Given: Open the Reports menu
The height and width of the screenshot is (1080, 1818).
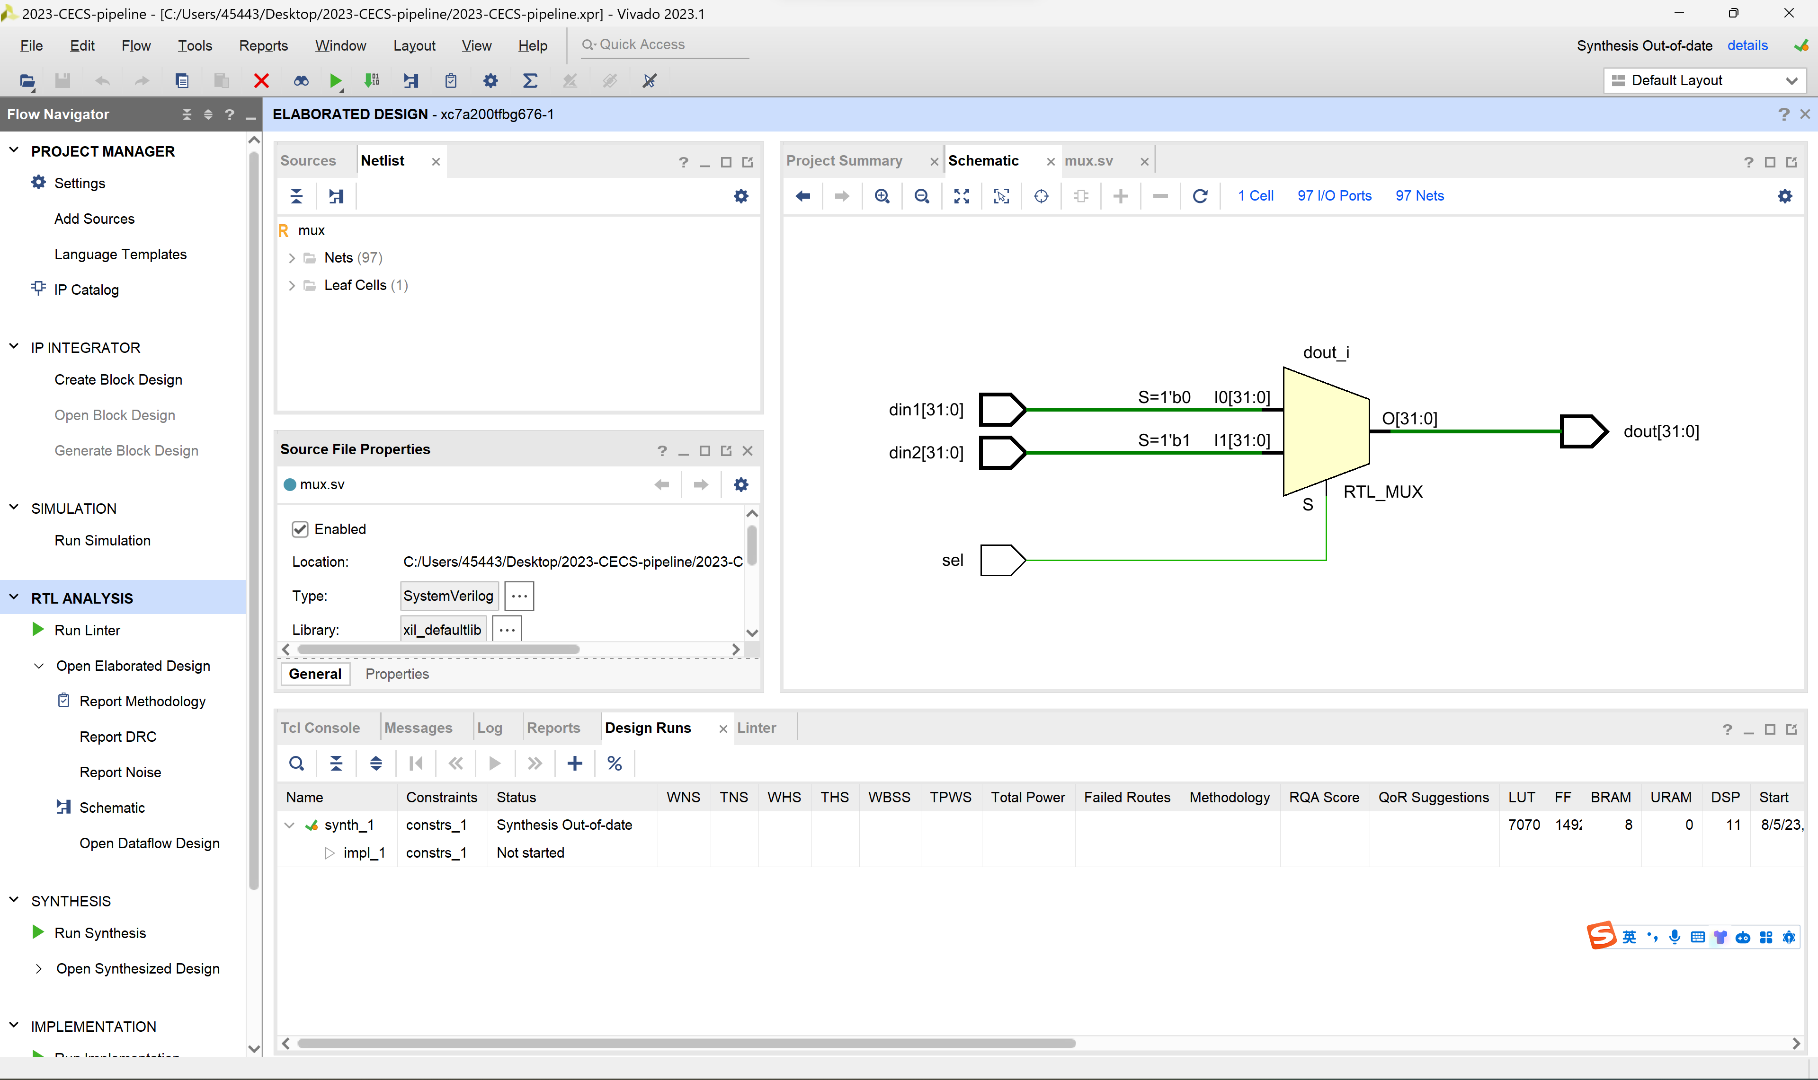Looking at the screenshot, I should [263, 45].
